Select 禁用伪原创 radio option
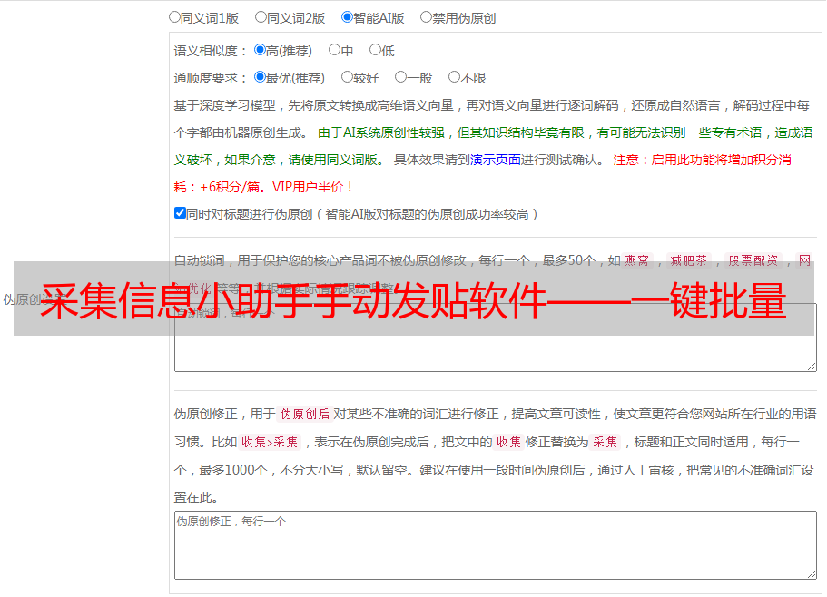 point(426,17)
